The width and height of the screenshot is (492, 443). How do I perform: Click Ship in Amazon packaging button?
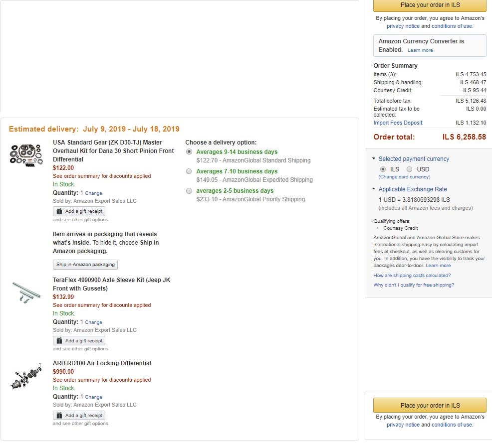pos(85,265)
